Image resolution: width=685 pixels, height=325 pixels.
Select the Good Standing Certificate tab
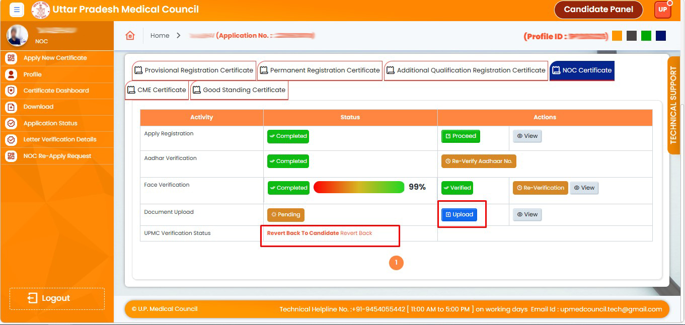click(239, 90)
